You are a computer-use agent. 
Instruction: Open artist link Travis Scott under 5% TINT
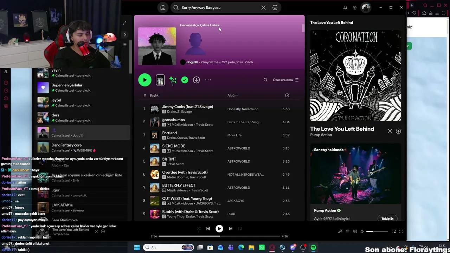pyautogui.click(x=175, y=164)
